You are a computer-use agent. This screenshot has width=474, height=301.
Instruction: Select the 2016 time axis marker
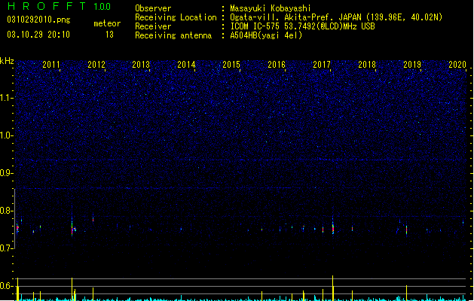[277, 65]
